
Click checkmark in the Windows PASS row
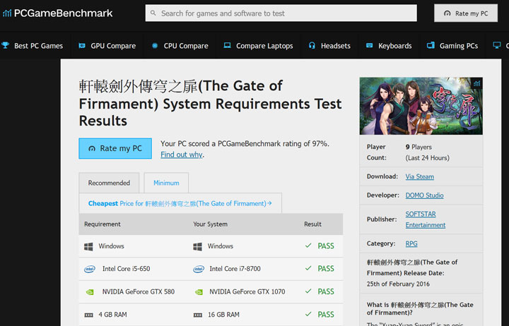tap(308, 246)
